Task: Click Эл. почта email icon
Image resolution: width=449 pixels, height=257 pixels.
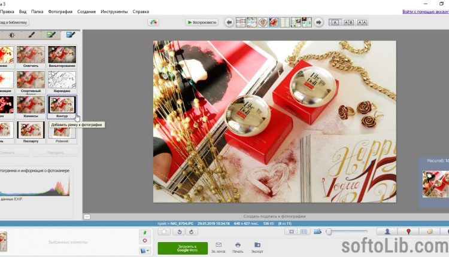Action: coord(218,247)
